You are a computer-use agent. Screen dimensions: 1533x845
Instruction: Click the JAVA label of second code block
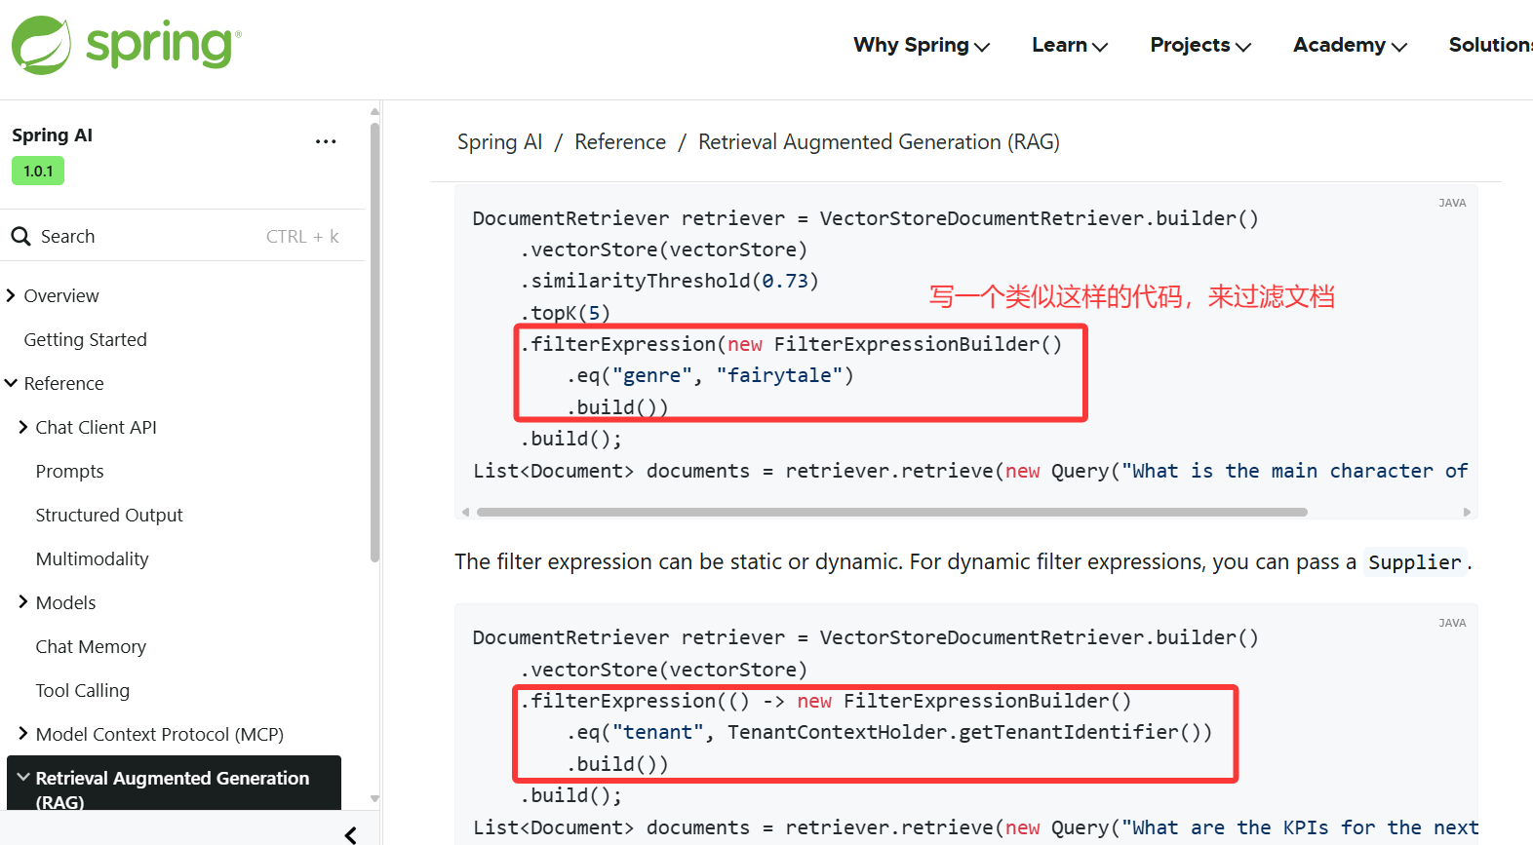(x=1452, y=623)
